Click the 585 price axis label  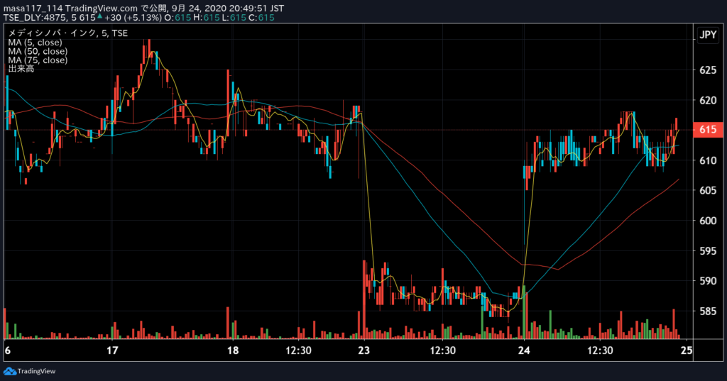[x=708, y=311]
